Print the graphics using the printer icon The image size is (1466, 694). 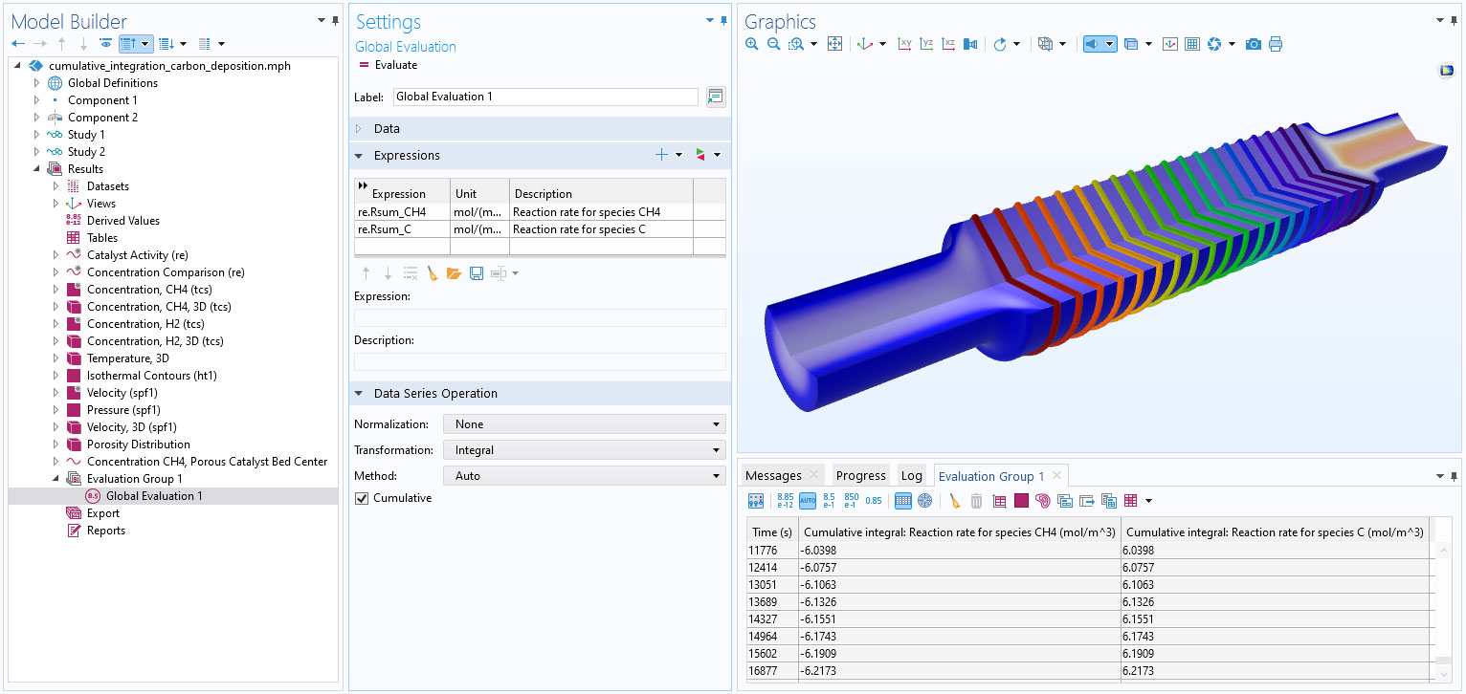(1275, 44)
